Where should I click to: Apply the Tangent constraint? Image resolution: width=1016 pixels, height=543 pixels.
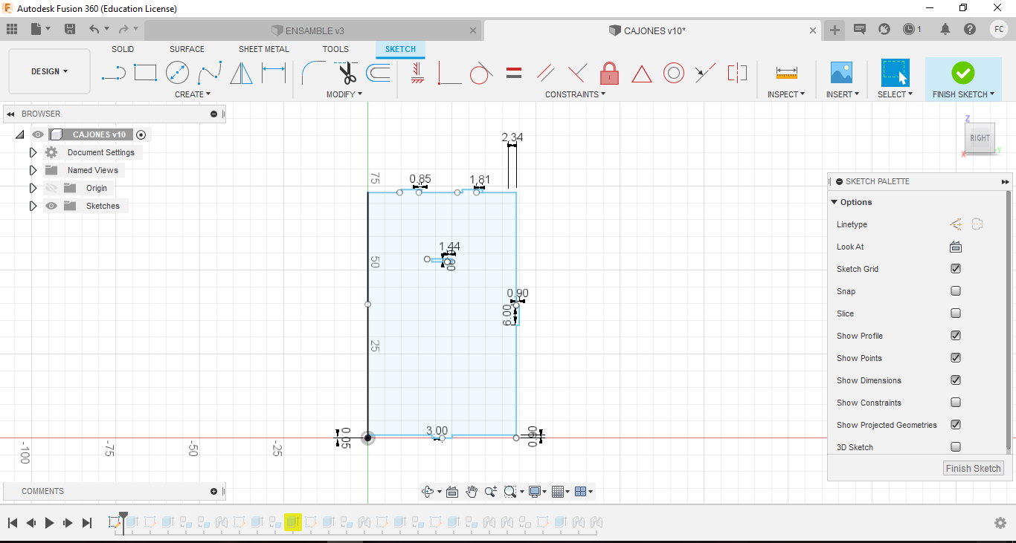pyautogui.click(x=481, y=73)
